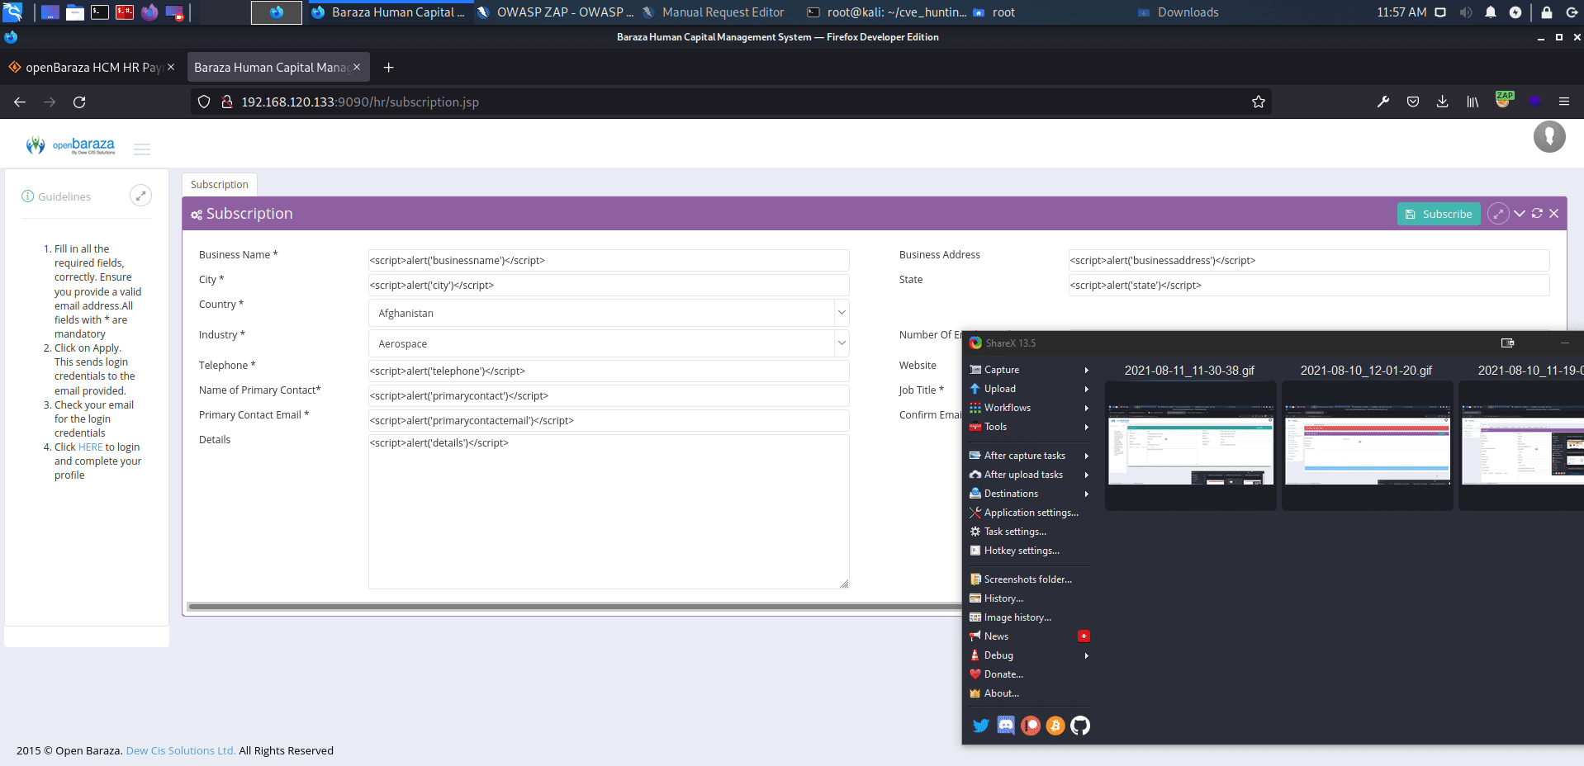This screenshot has width=1584, height=766.
Task: Open the red root terminal launcher
Action: click(125, 12)
